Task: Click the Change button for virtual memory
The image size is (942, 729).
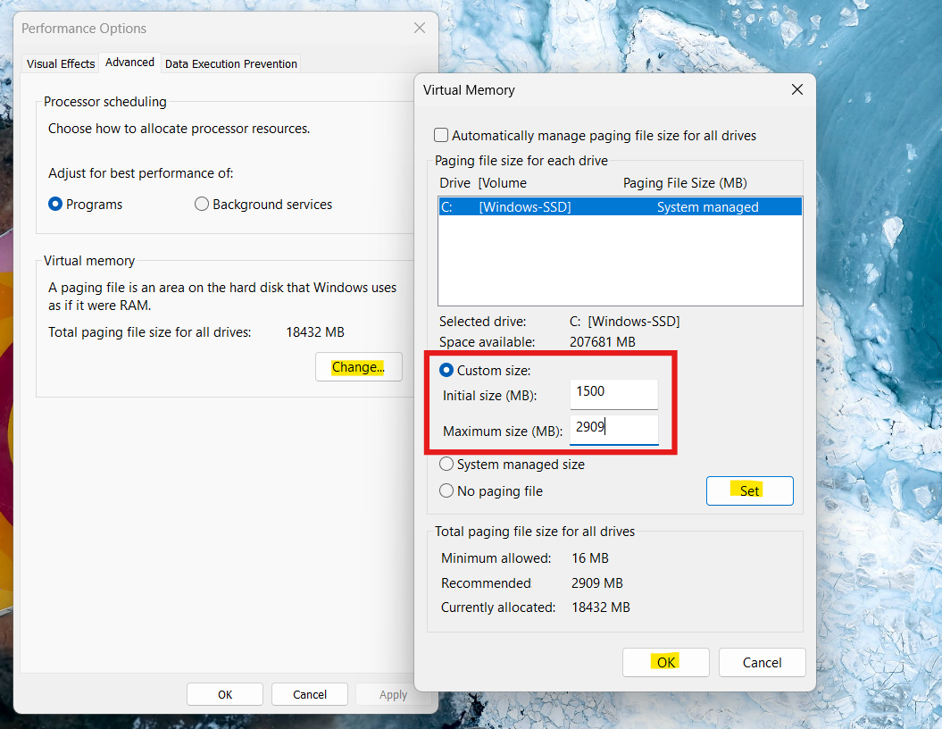Action: 358,366
